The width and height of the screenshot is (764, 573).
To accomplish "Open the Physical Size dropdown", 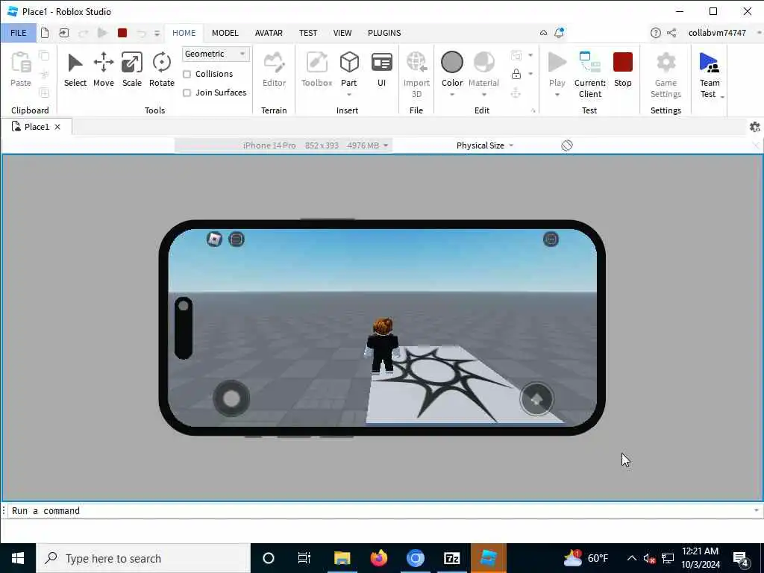I will pyautogui.click(x=485, y=145).
